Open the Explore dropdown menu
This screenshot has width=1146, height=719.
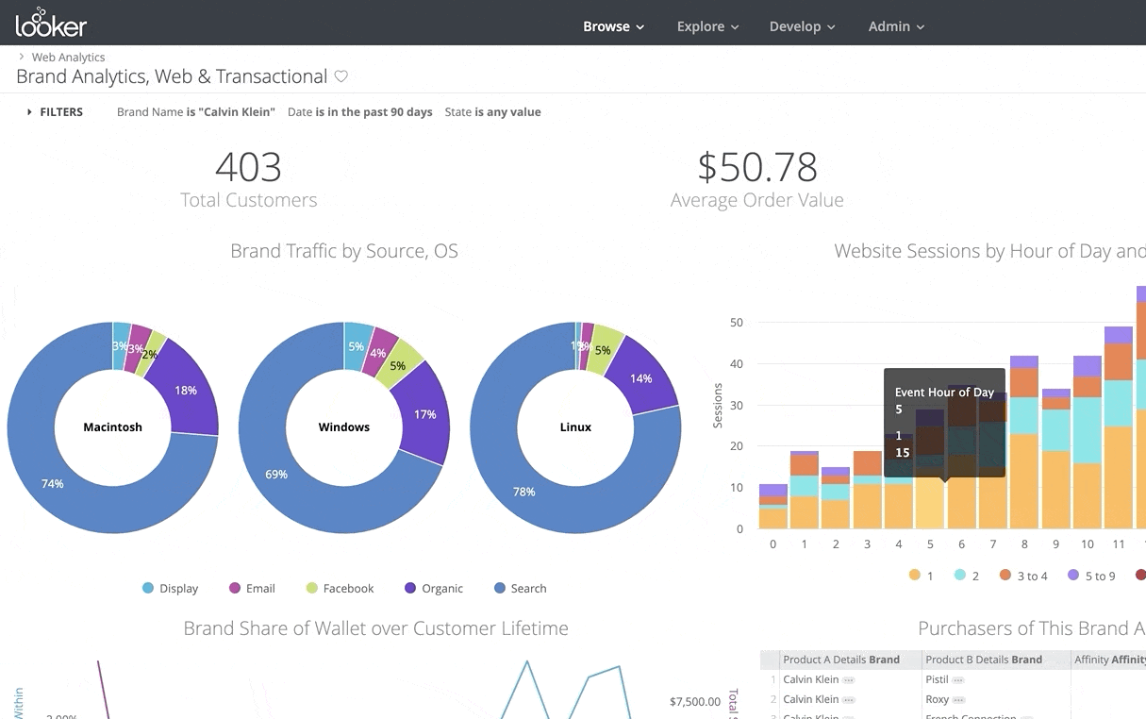(x=708, y=26)
